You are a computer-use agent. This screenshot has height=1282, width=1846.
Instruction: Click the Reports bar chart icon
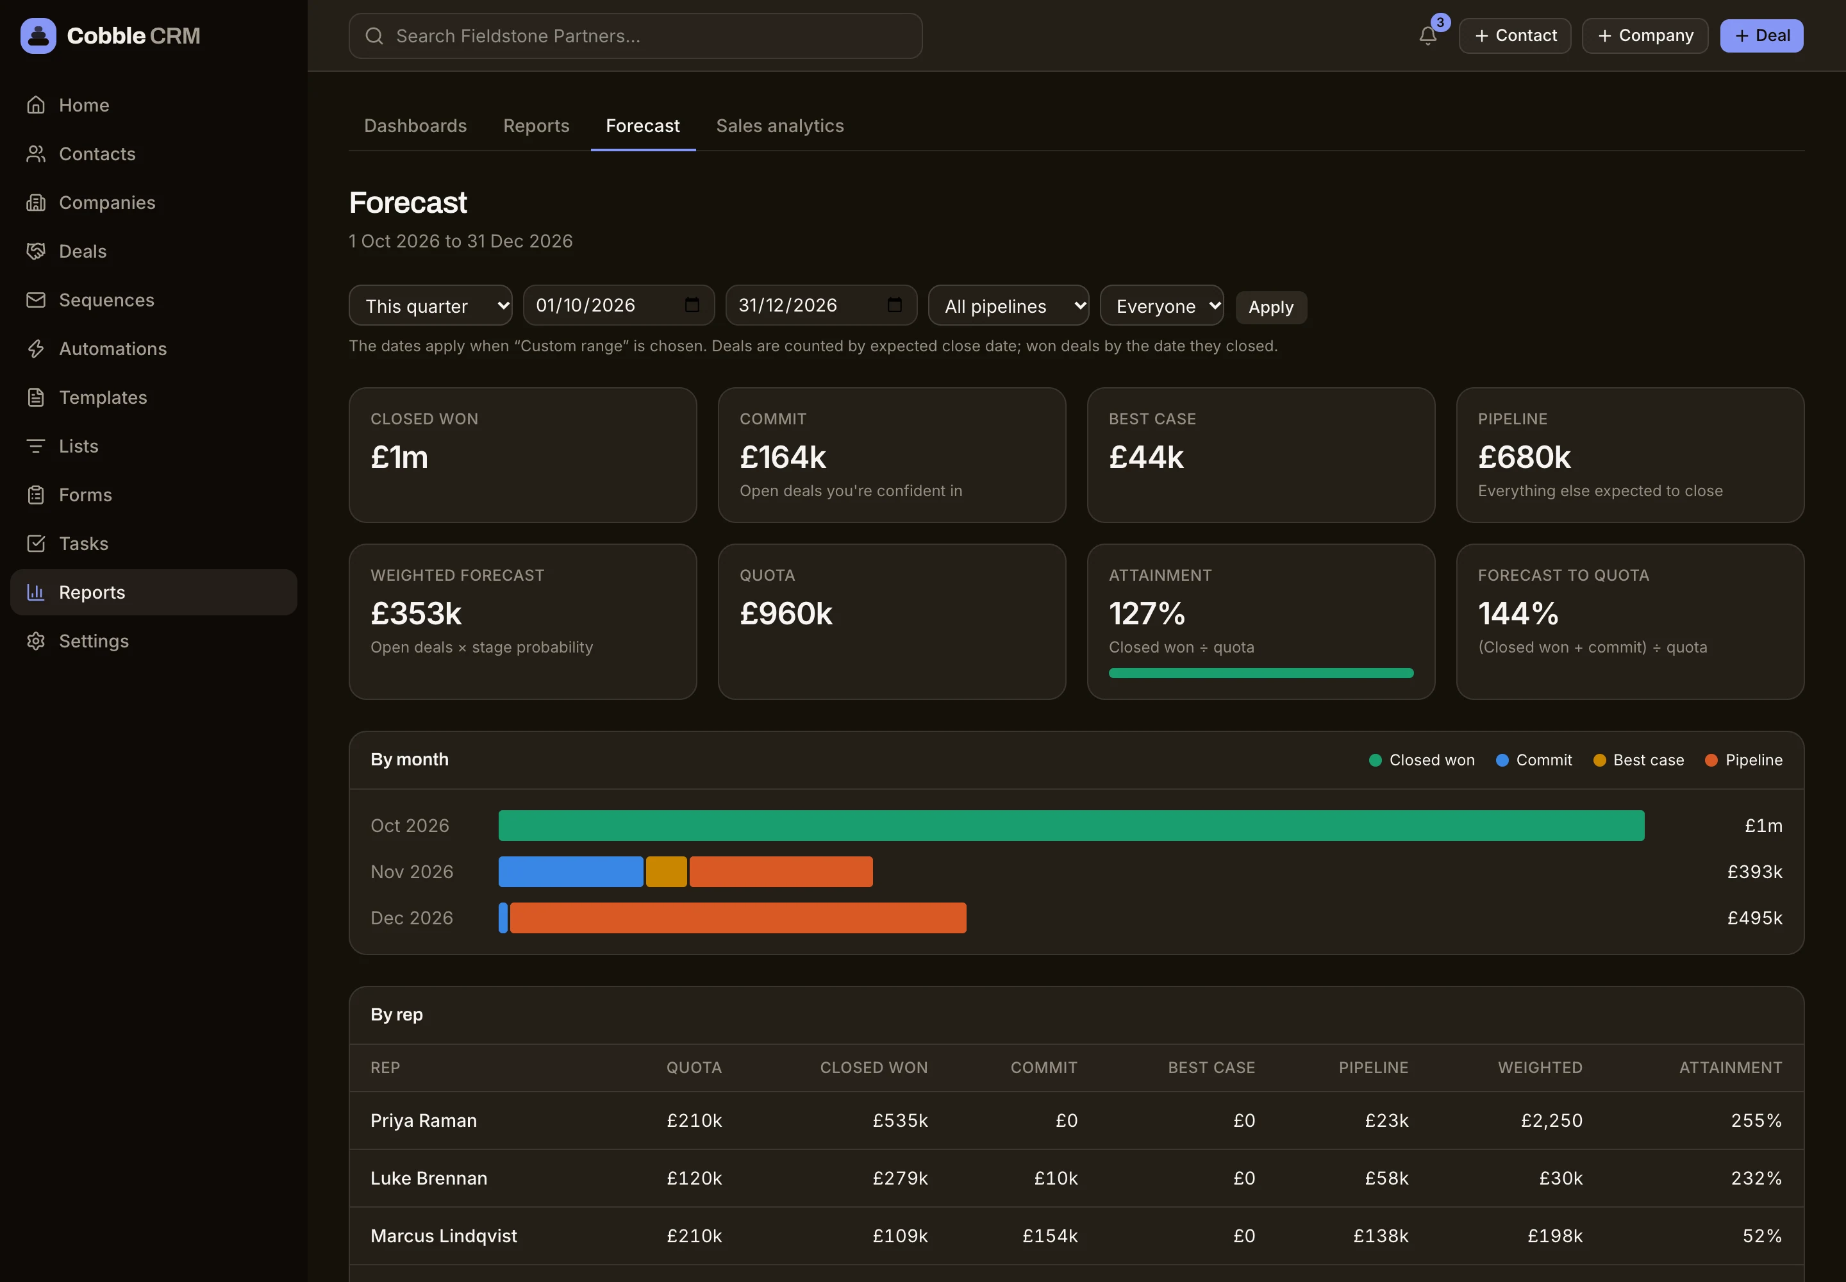point(35,593)
